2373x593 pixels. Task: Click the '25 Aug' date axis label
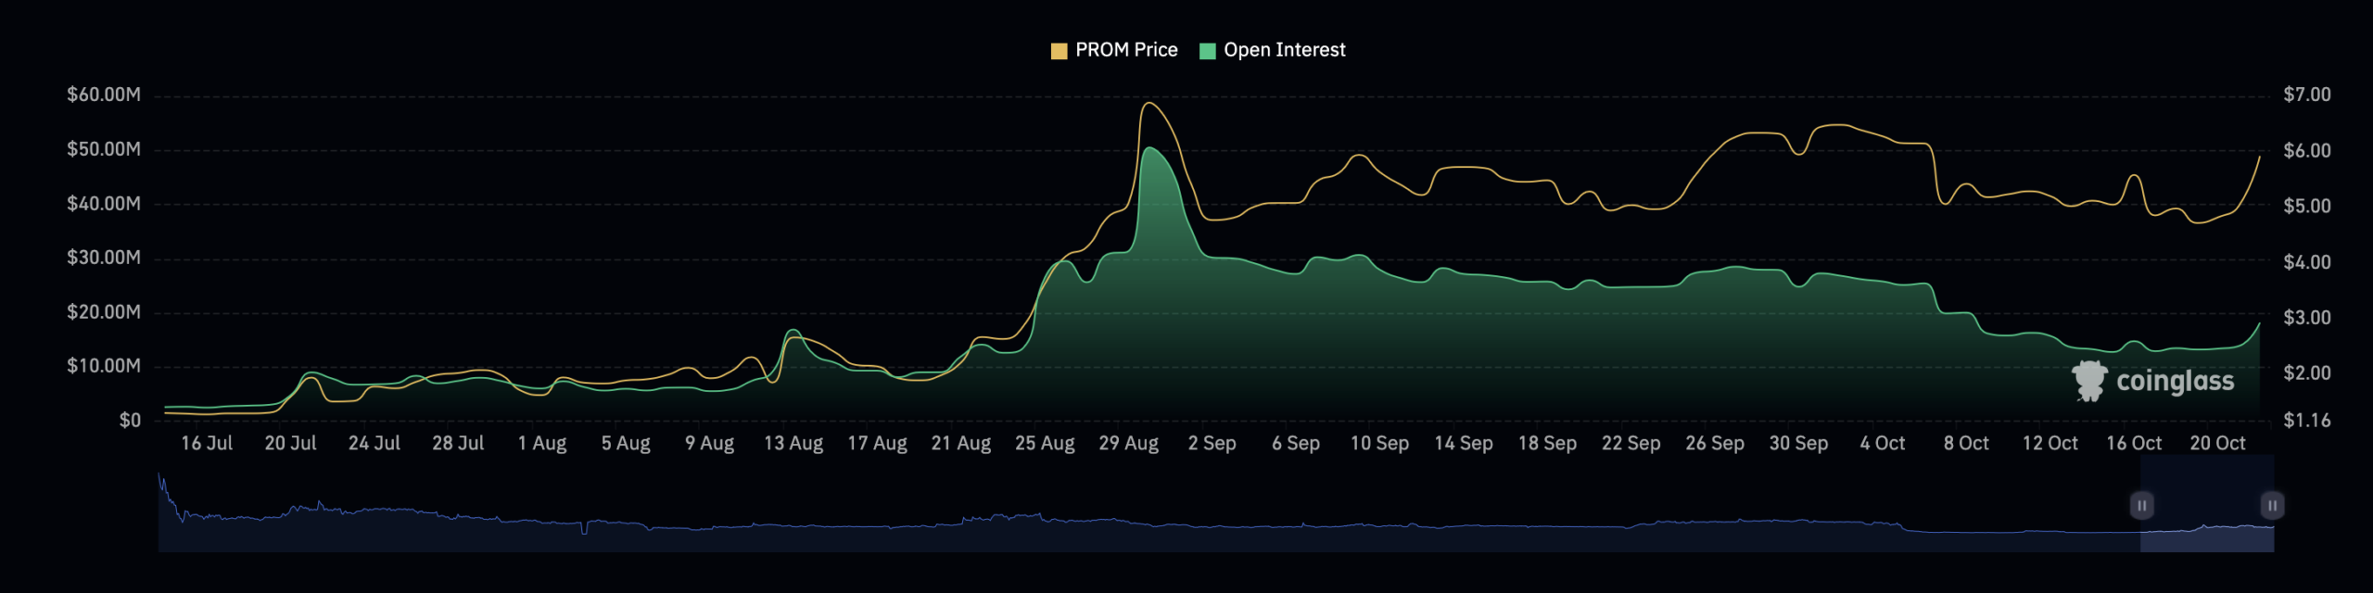coord(1045,444)
